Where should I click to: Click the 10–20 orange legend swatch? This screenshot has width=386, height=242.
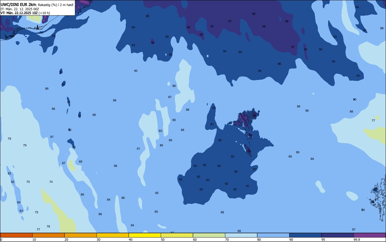[48, 235]
